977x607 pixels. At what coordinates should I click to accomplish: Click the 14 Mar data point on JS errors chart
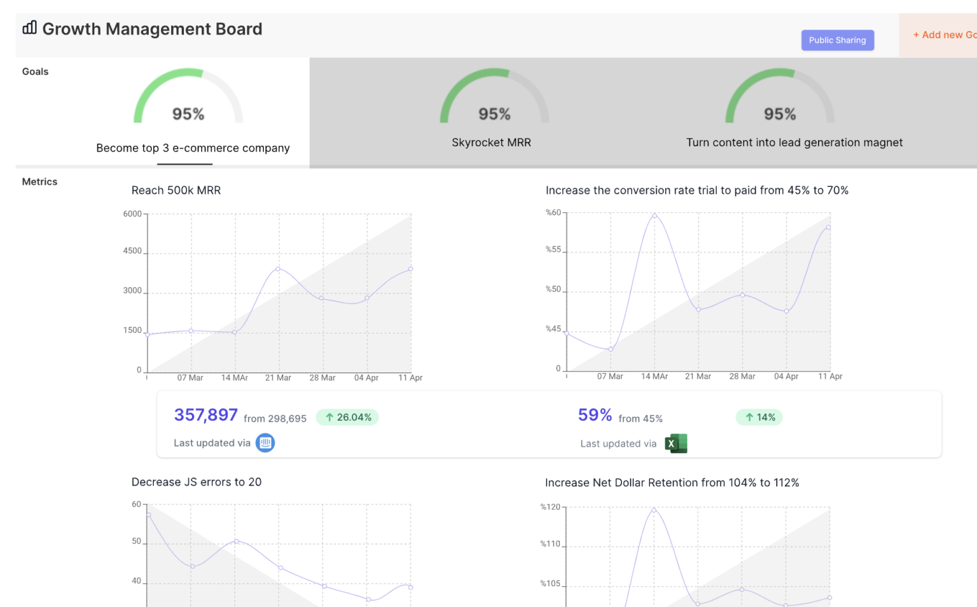pyautogui.click(x=237, y=541)
